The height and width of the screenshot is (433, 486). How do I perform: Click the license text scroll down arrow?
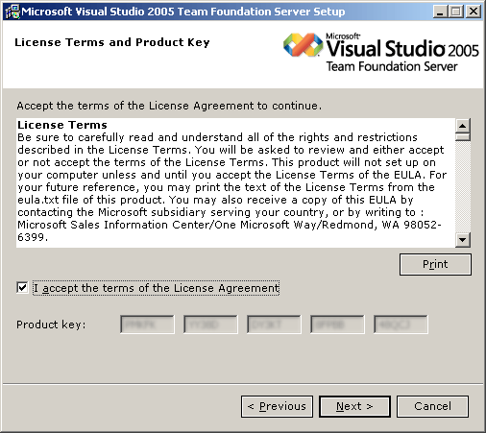pyautogui.click(x=463, y=240)
